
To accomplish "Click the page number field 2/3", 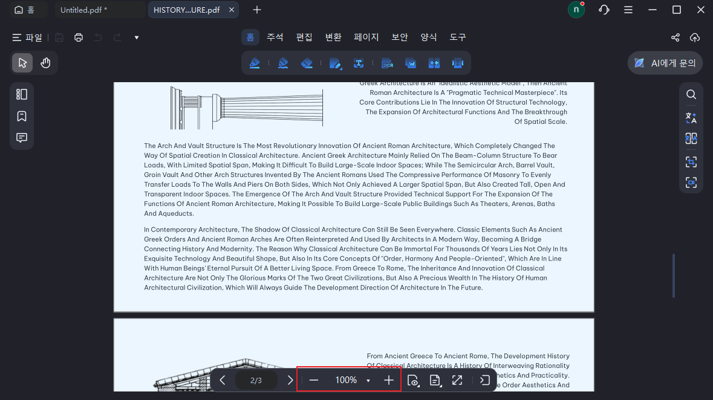I will 256,380.
